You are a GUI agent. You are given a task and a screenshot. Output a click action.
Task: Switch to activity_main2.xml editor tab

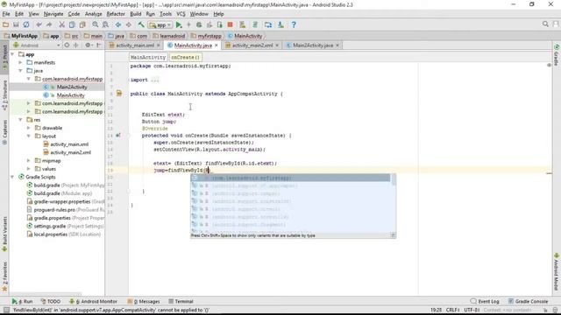click(252, 45)
